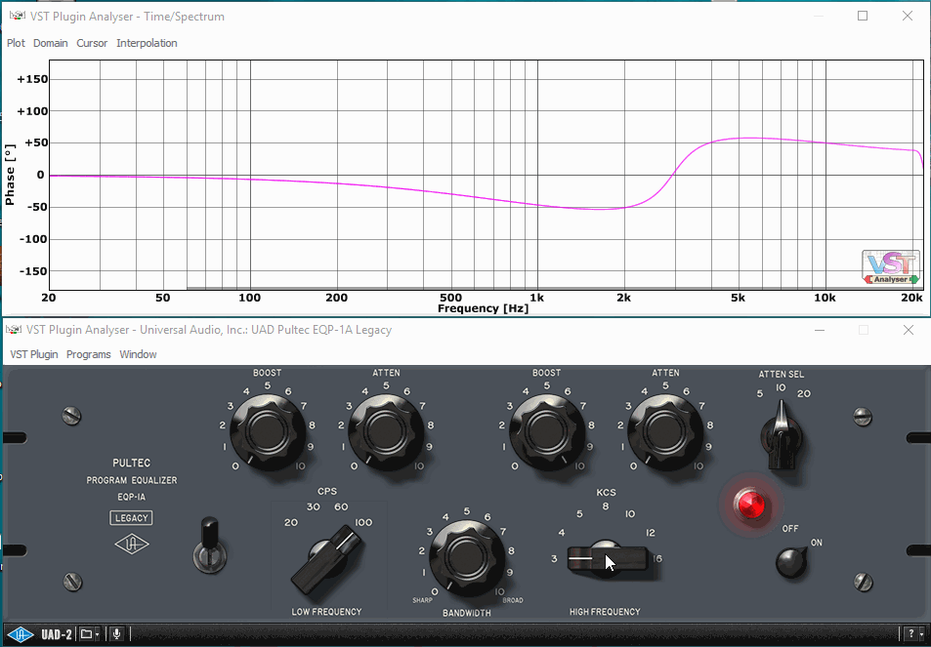931x647 pixels.
Task: Click the ATTEN knob left of ATTEN SEL
Action: coord(665,431)
